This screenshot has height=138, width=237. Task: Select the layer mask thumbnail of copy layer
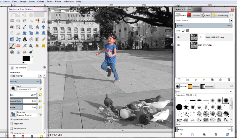pyautogui.click(x=201, y=37)
